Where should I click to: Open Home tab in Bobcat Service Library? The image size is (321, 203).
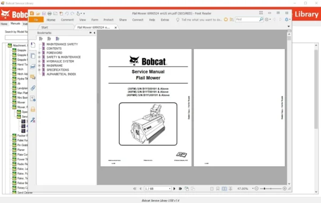(x=4, y=24)
